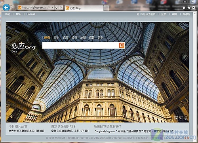This screenshot has height=143, width=198.
Task: Click the browser Back arrow button
Action: (x=6, y=8)
